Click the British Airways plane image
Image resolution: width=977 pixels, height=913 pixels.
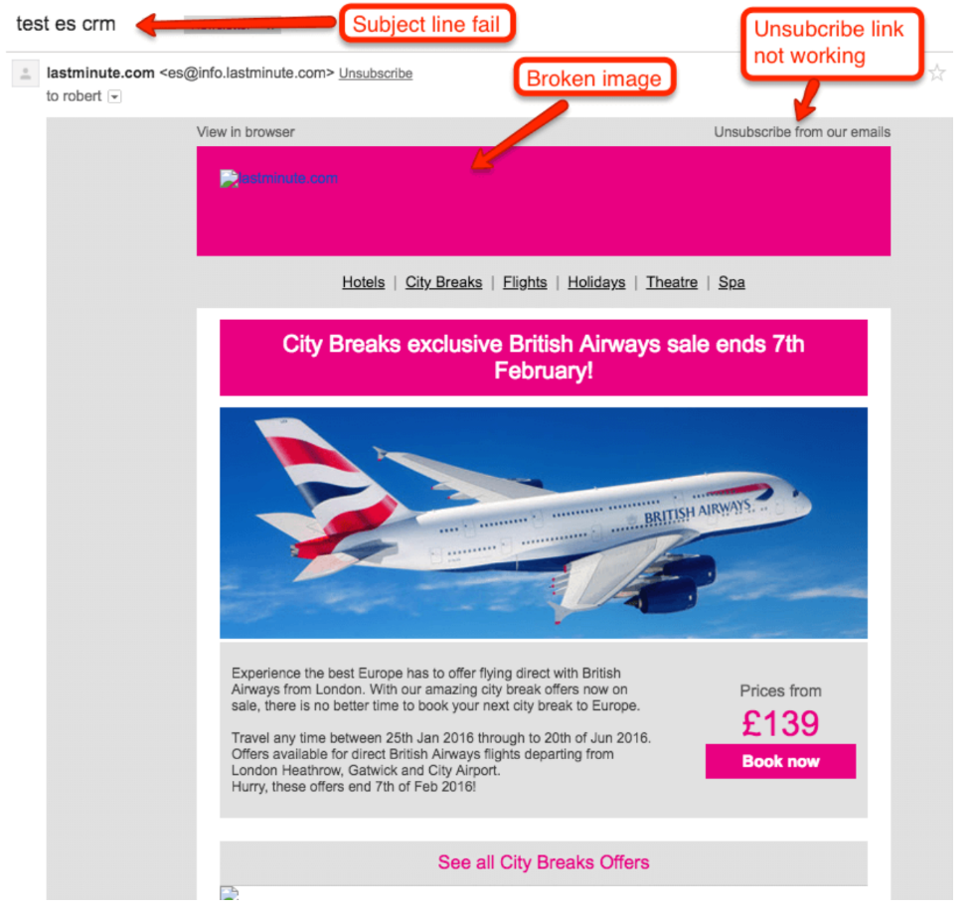pos(544,524)
